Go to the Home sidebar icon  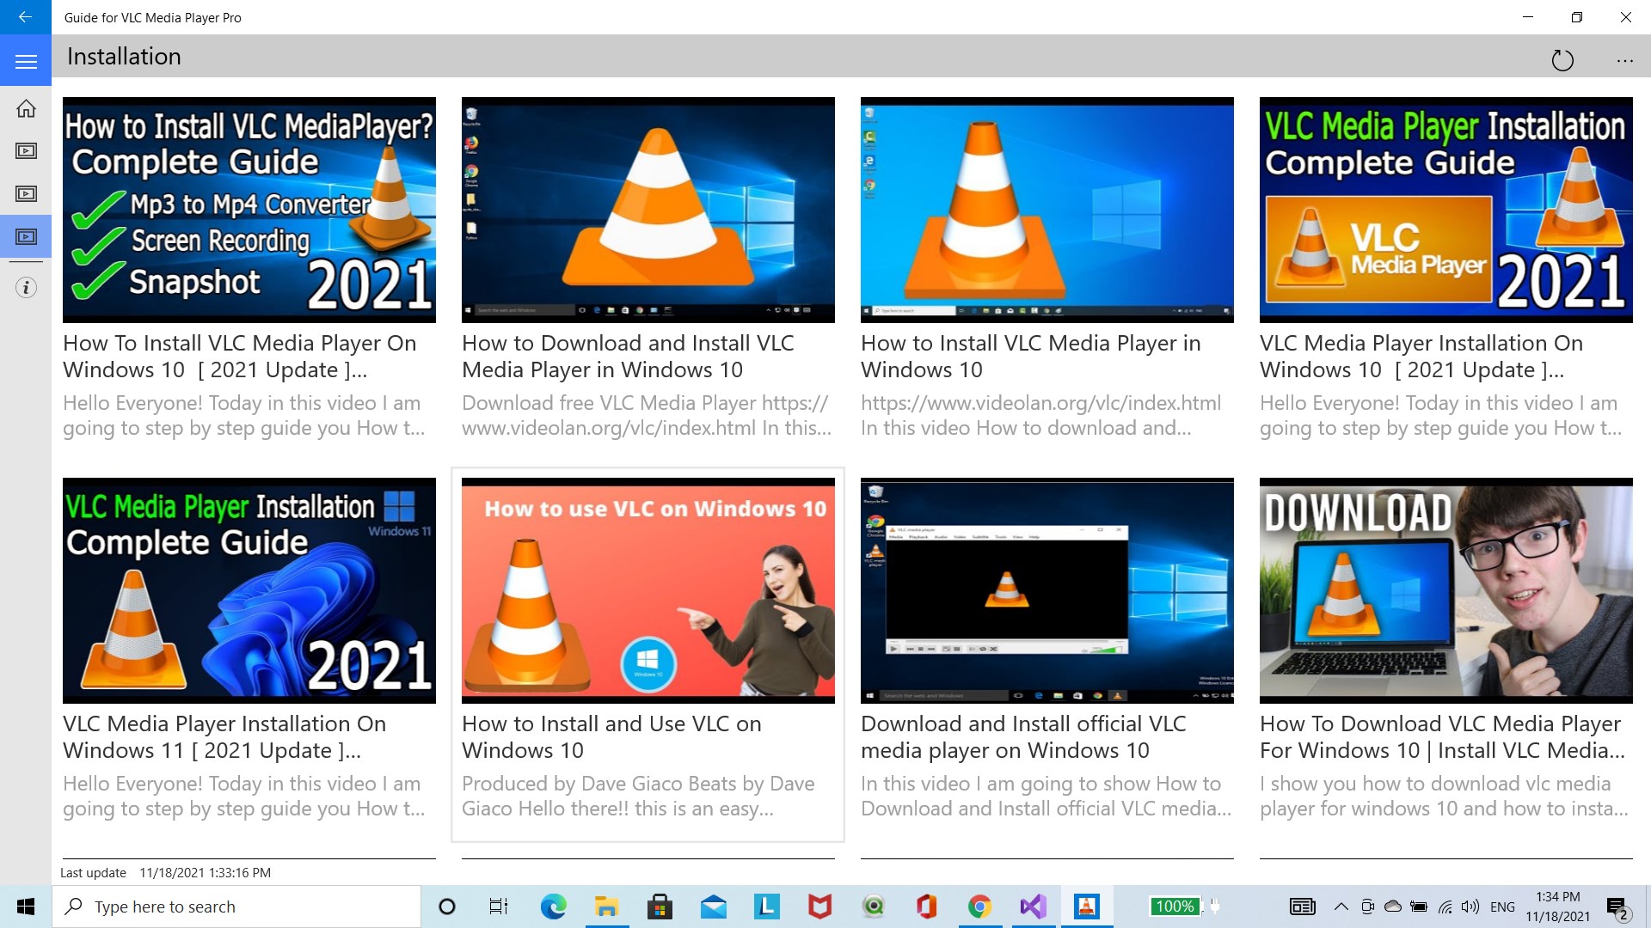[26, 108]
